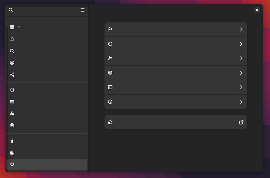
Task: Open Accessibility settings person icon
Action: click(12, 141)
